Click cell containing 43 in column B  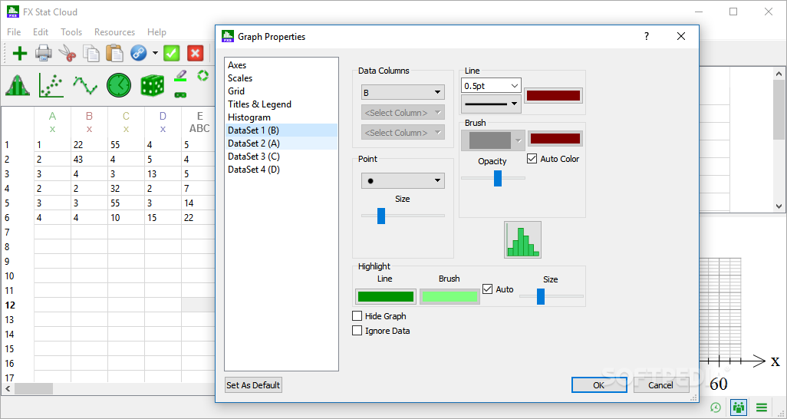tap(89, 160)
